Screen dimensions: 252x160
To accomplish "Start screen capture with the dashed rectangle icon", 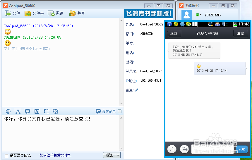I will 46,111.
